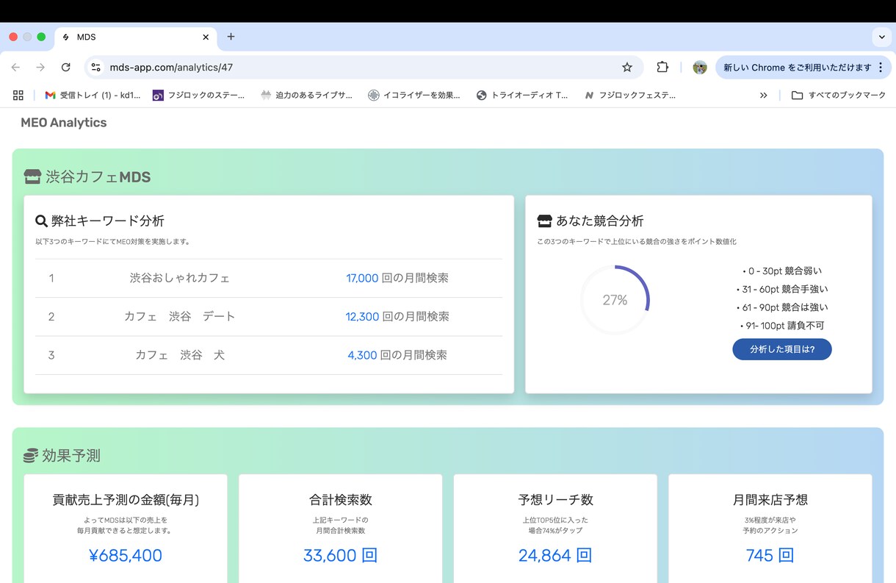Click the ¥685,400 sales forecast value
The width and height of the screenshot is (896, 583).
click(125, 555)
